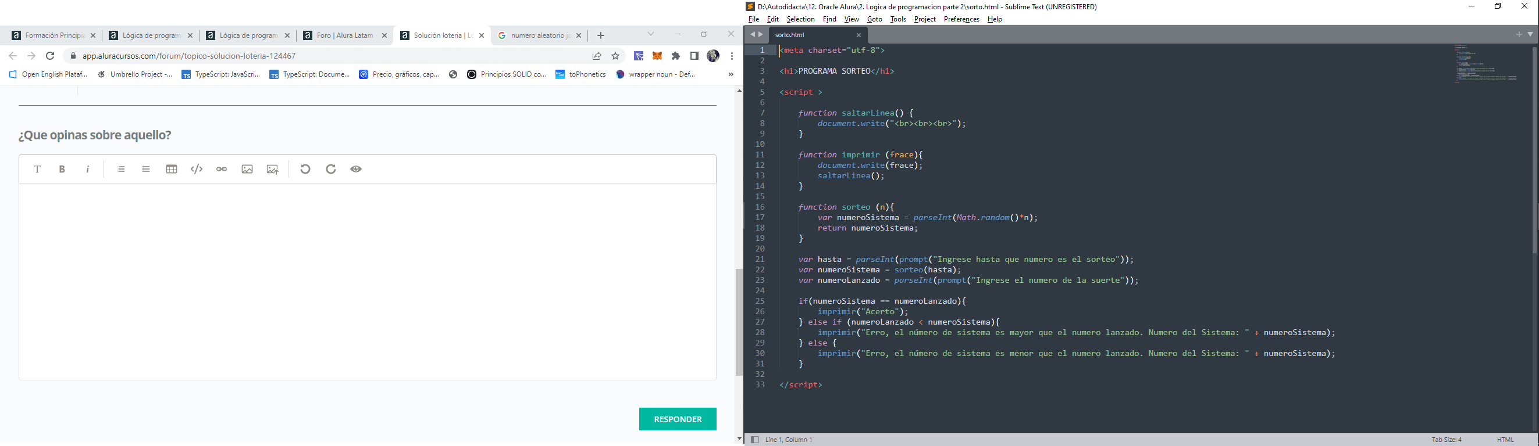Switch to the Formación Principia tab
The height and width of the screenshot is (446, 1539).
tap(53, 36)
